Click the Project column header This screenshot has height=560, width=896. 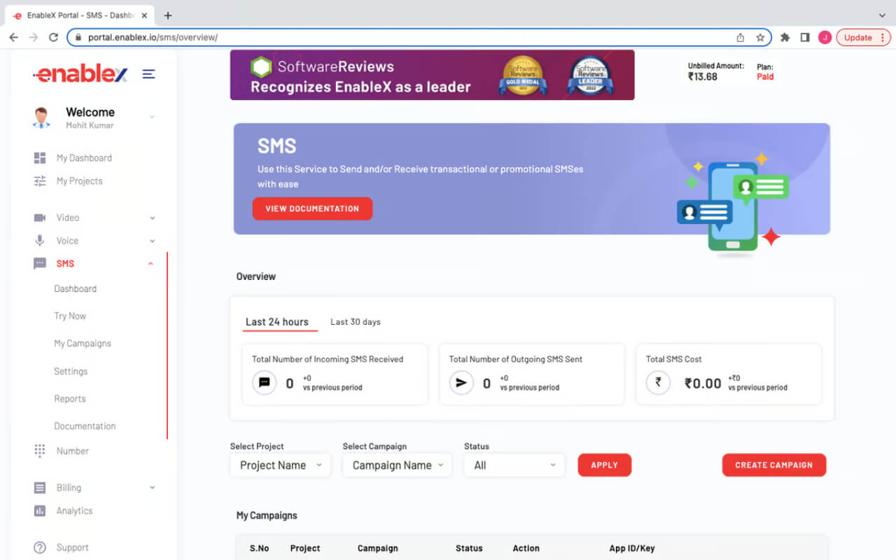305,548
